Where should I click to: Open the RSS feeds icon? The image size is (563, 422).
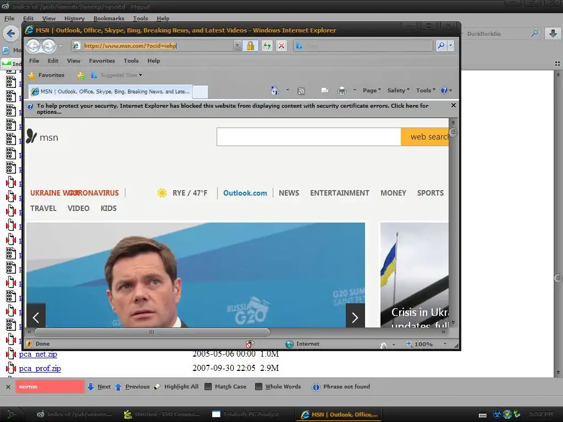pos(301,91)
